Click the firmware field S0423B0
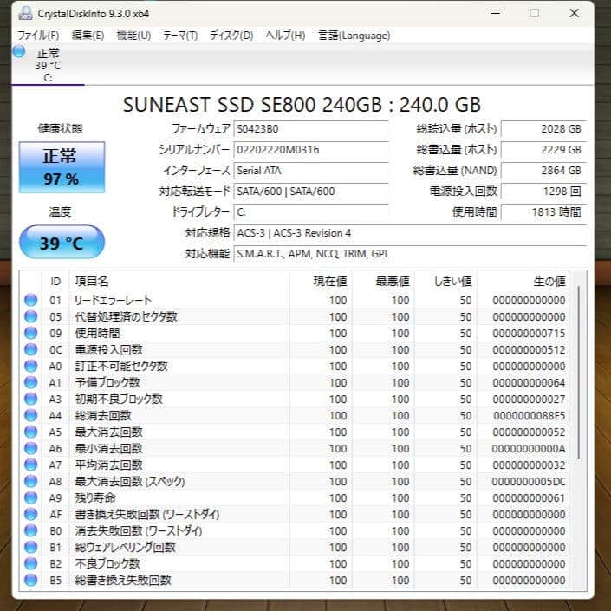This screenshot has width=611, height=611. click(311, 129)
